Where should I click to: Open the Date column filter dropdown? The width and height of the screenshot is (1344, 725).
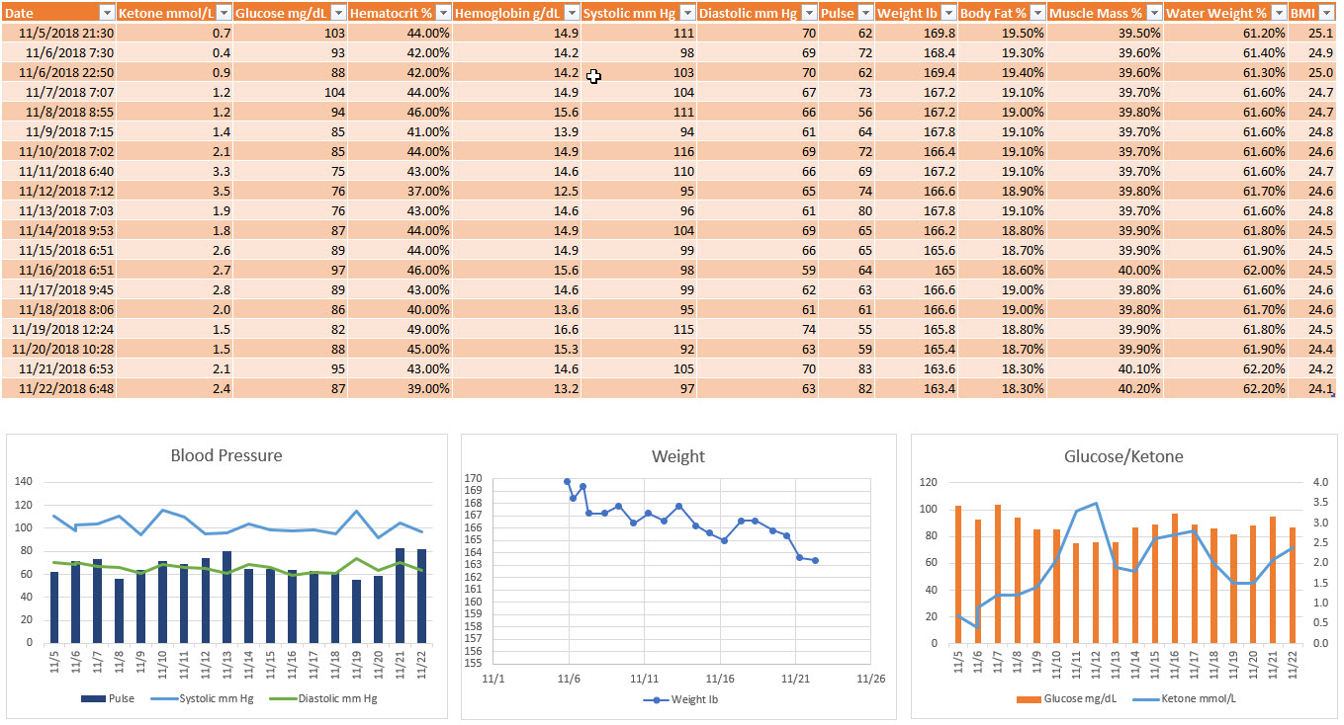tap(107, 13)
